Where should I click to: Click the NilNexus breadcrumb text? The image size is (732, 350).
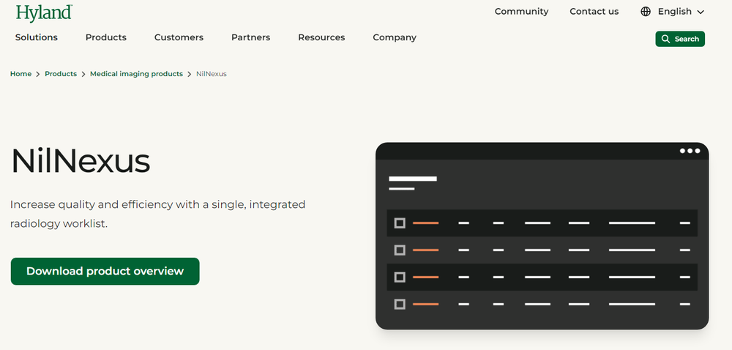click(212, 74)
